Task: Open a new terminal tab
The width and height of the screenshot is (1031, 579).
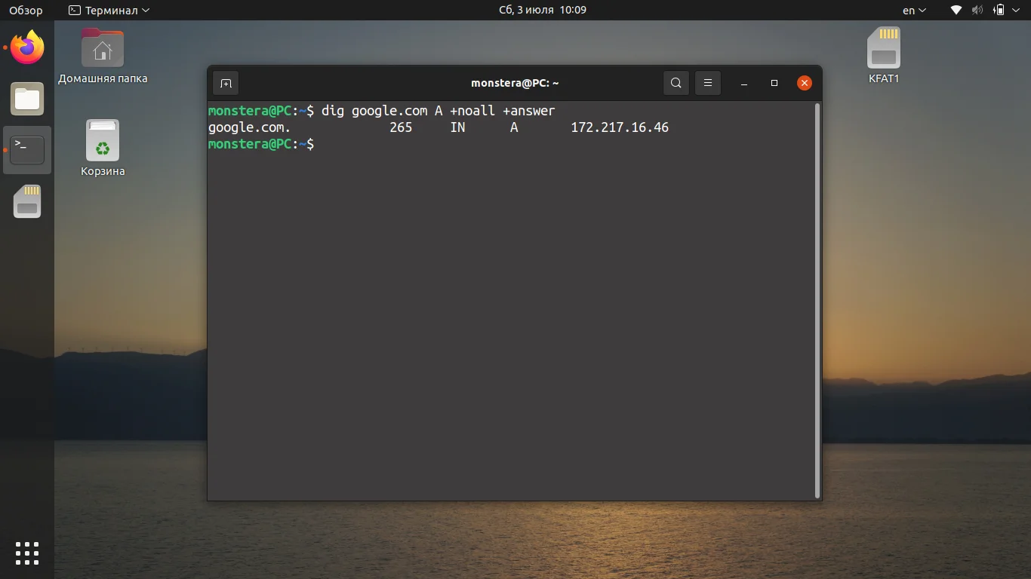Action: (225, 83)
